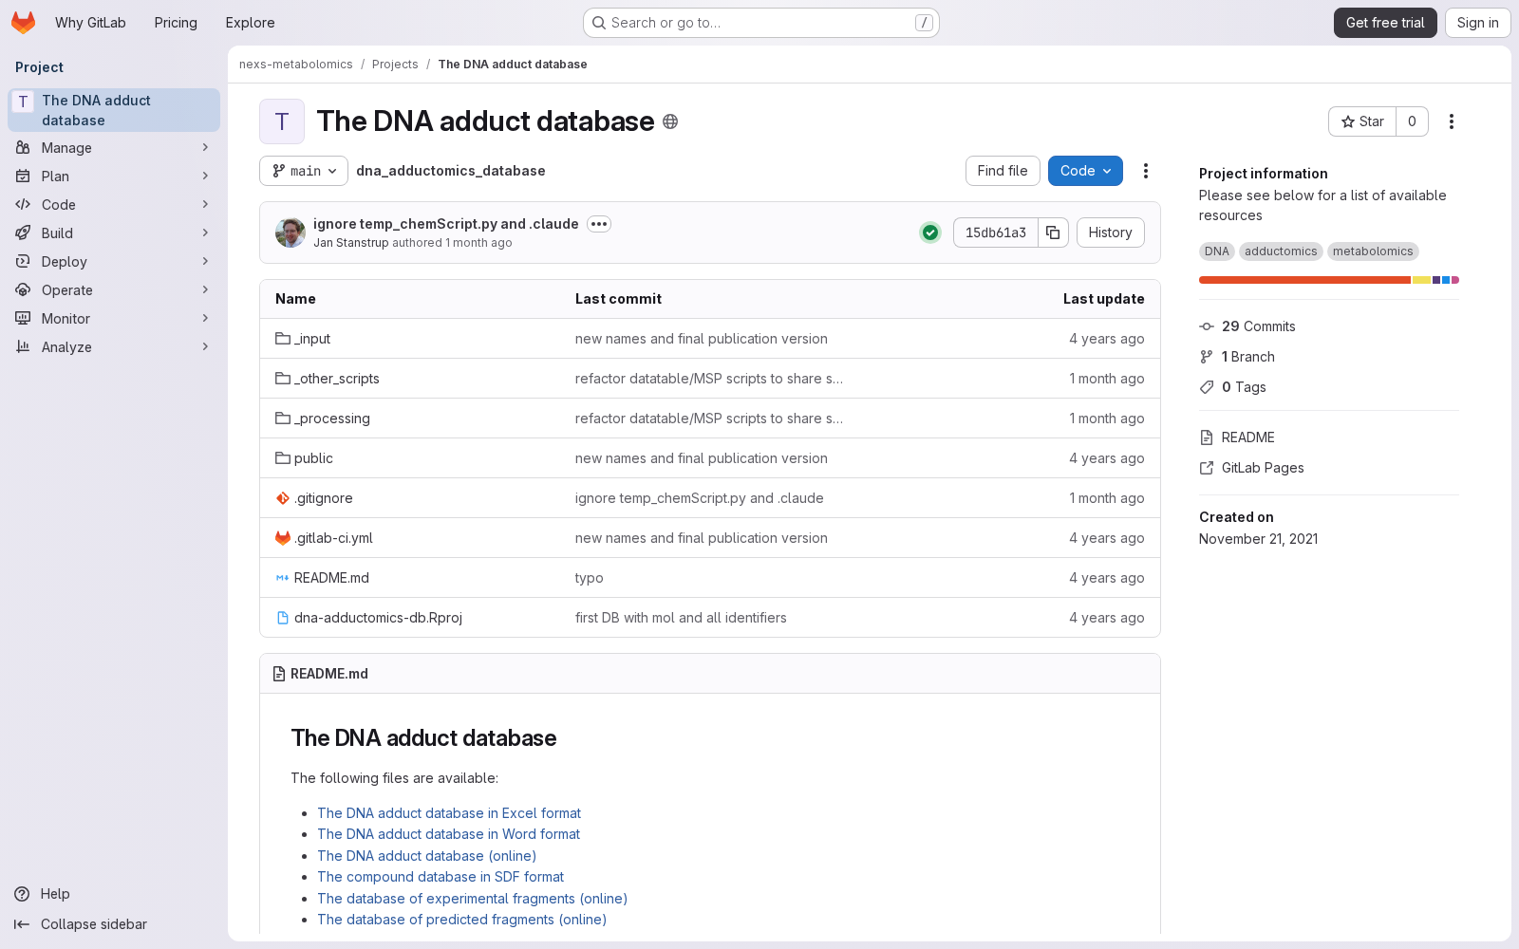
Task: Expand the Analyze section chevron
Action: coord(205,347)
